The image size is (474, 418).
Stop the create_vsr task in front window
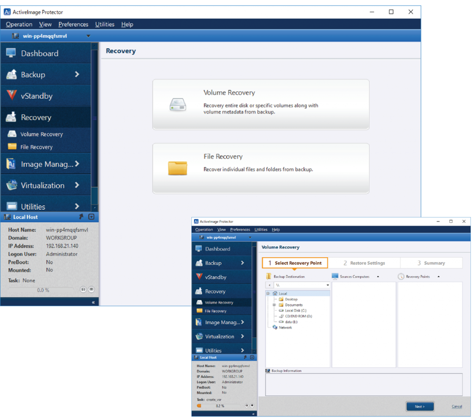pos(252,406)
